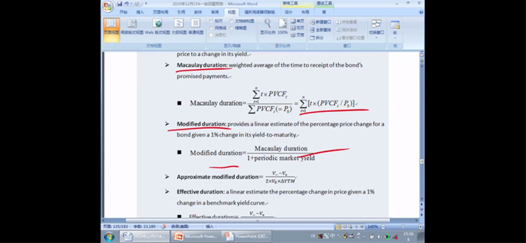The width and height of the screenshot is (526, 243).
Task: Set zoom to 100% with page icon
Action: [x=283, y=26]
